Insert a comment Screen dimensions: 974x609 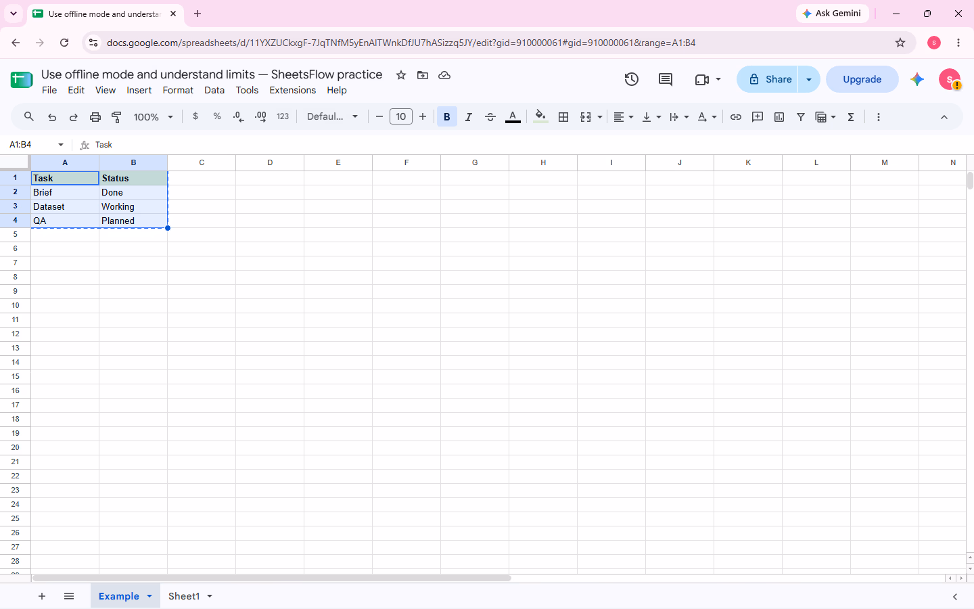click(x=758, y=117)
